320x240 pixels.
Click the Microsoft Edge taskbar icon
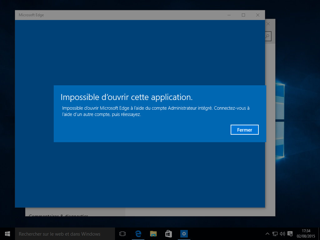coord(138,234)
